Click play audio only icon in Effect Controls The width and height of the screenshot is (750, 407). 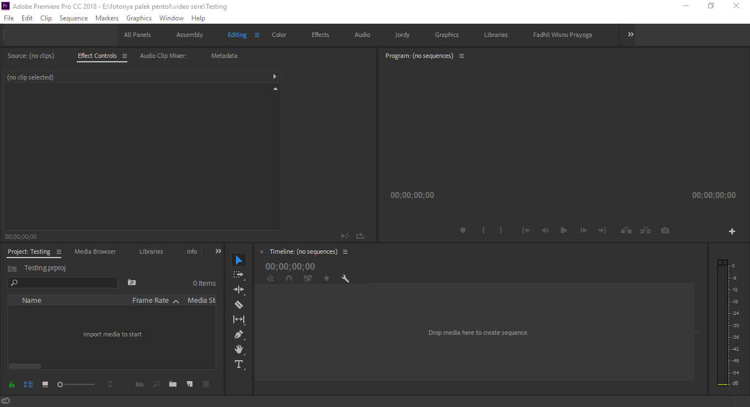tap(345, 236)
